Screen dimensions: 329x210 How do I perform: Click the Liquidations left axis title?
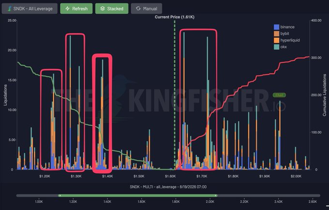5,95
